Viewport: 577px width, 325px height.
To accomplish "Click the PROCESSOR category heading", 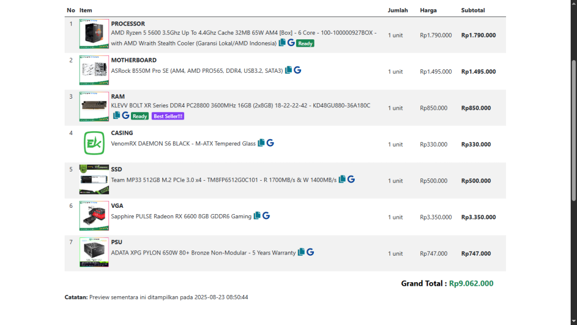I will click(x=128, y=24).
